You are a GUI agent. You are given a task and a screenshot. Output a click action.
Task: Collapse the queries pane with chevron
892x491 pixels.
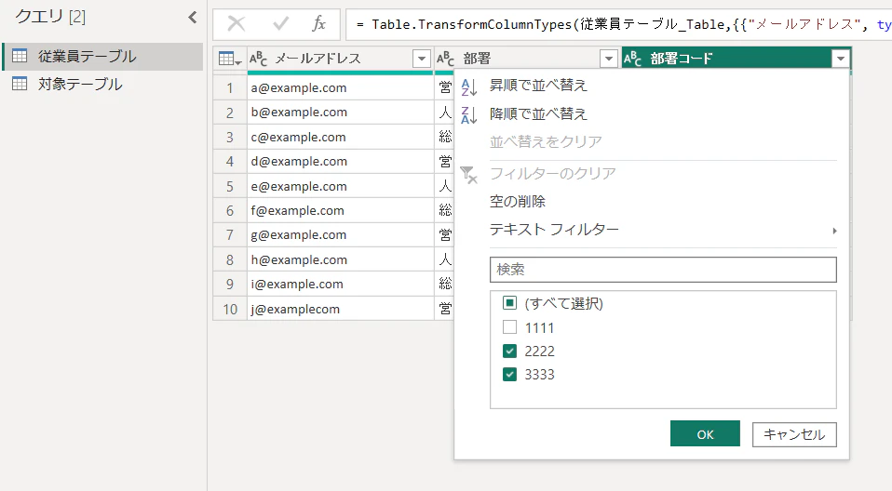coord(193,18)
